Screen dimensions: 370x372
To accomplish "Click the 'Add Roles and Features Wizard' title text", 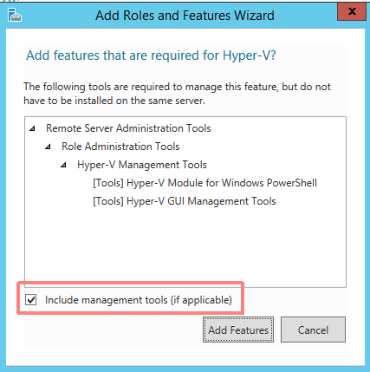I will point(185,16).
